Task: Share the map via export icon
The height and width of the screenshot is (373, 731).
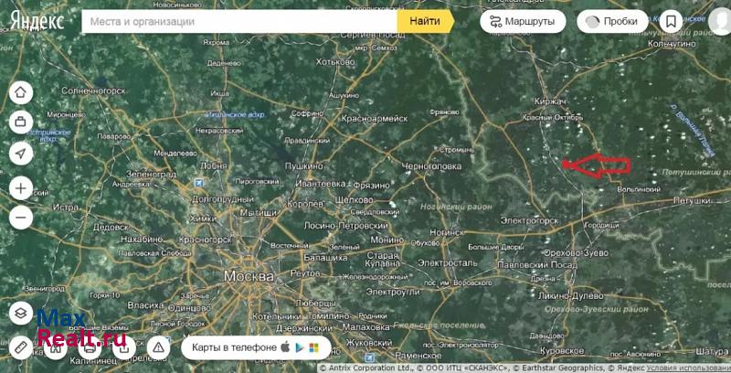Action: coord(122,346)
